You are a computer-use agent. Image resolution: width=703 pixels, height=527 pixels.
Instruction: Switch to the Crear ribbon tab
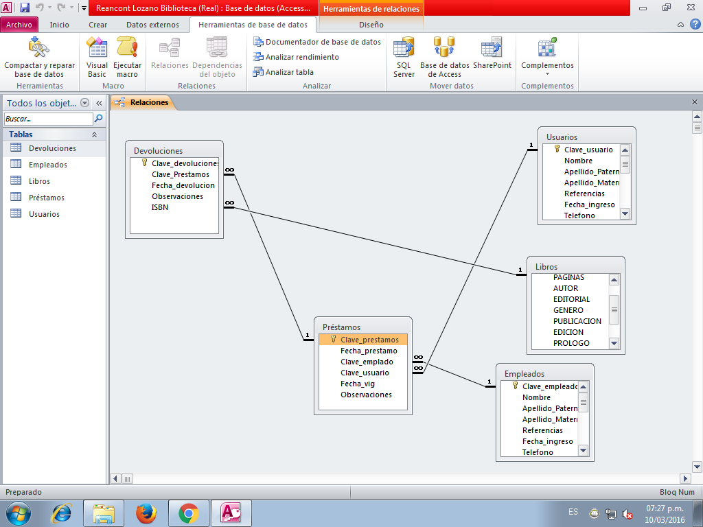(97, 25)
